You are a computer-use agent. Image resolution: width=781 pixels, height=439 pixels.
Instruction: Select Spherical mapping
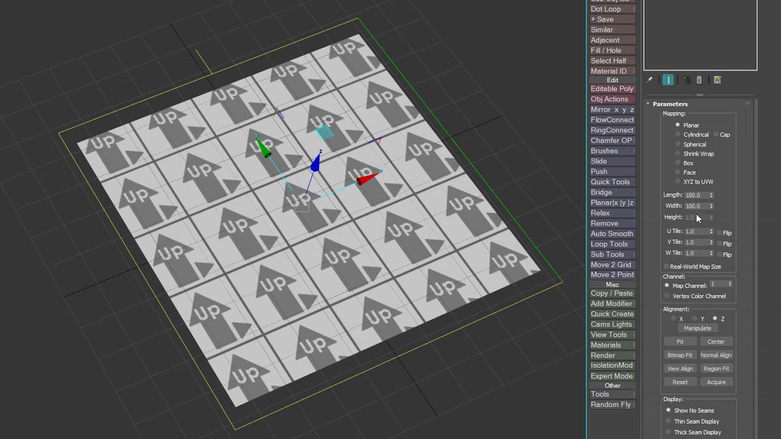click(x=678, y=145)
